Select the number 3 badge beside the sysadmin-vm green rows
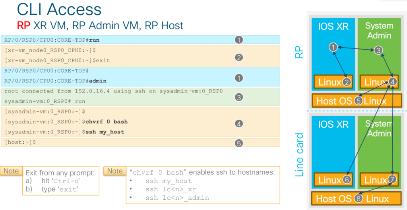The image size is (407, 210). (x=238, y=97)
